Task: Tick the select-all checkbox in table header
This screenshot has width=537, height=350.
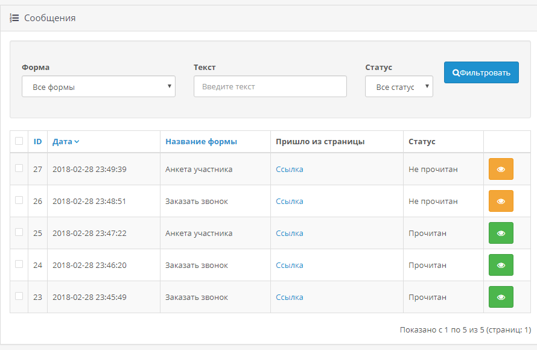Action: (19, 141)
